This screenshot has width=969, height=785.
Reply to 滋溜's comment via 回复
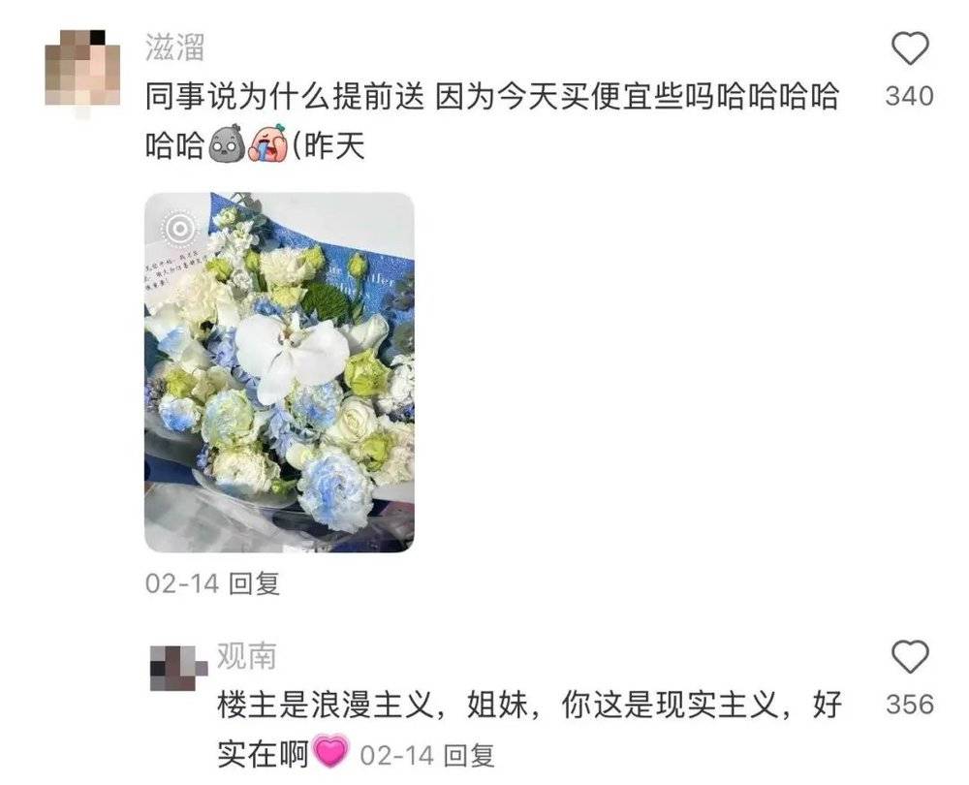254,582
